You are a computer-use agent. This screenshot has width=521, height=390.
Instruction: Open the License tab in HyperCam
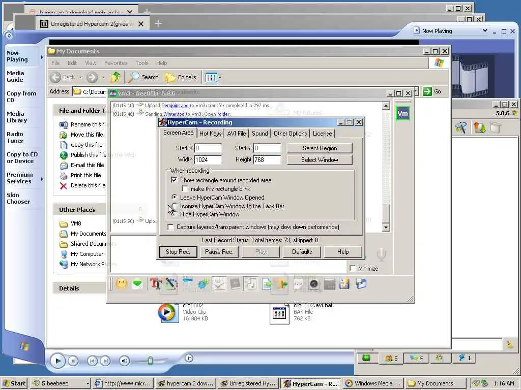click(x=322, y=134)
